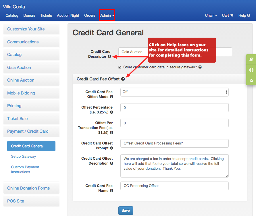Expand the Mobile Bidding section
Viewport: 256px width, 216px height.
point(32,93)
